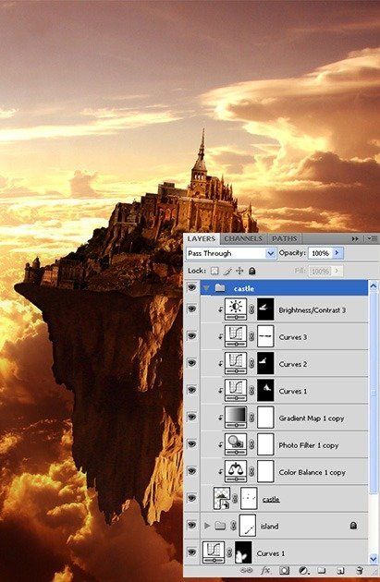The image size is (380, 582).
Task: Select Color Balance 1 copy adjustment icon
Action: click(236, 472)
